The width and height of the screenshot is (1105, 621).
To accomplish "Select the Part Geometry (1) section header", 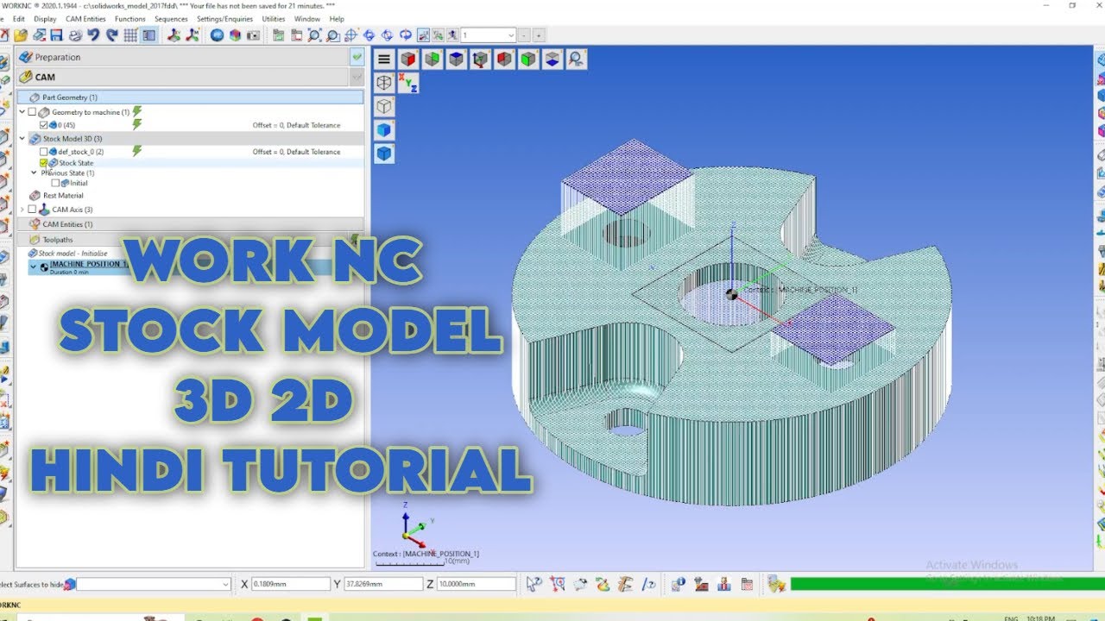I will [x=190, y=97].
